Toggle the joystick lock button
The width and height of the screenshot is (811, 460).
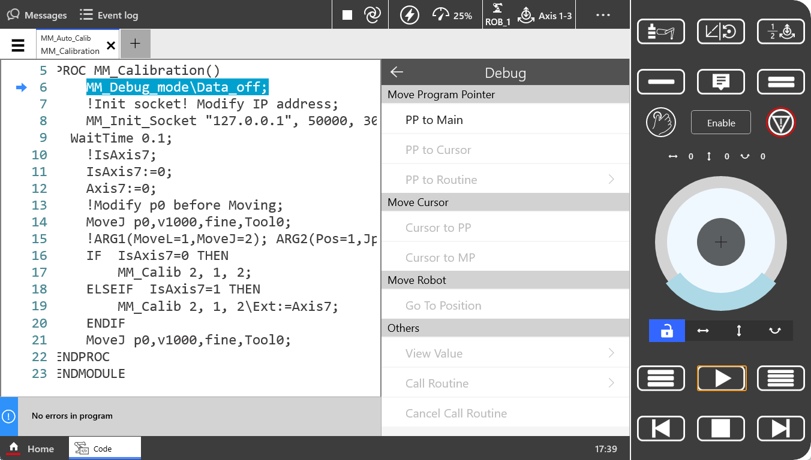click(x=666, y=331)
